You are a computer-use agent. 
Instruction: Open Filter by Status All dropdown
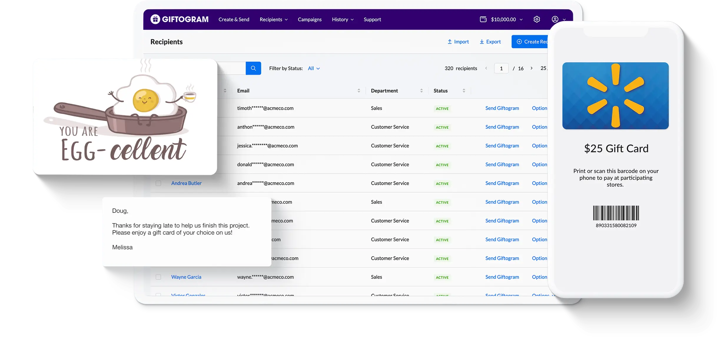click(x=314, y=68)
